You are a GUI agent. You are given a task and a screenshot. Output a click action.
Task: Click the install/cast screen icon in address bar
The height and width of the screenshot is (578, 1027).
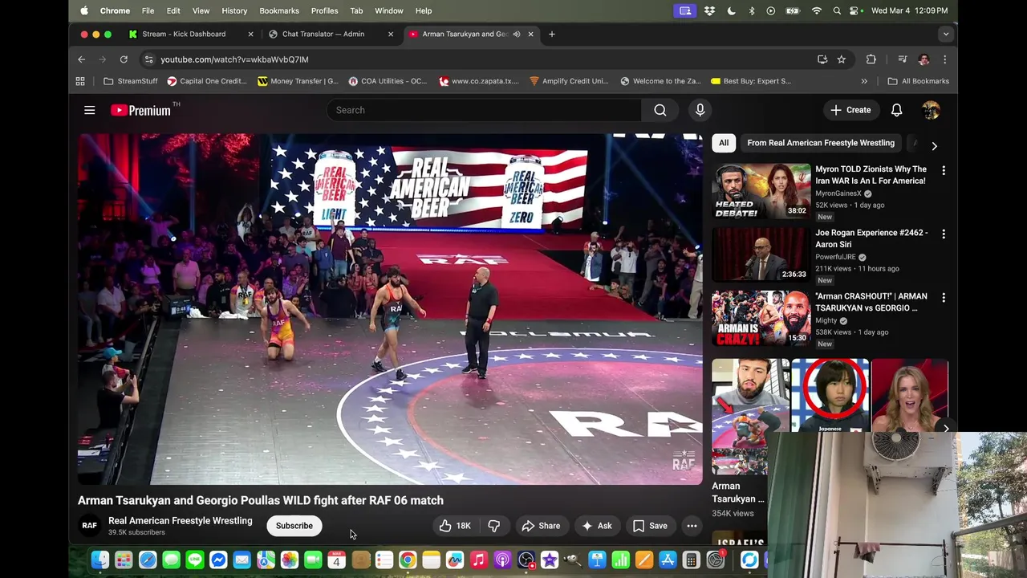(x=822, y=59)
